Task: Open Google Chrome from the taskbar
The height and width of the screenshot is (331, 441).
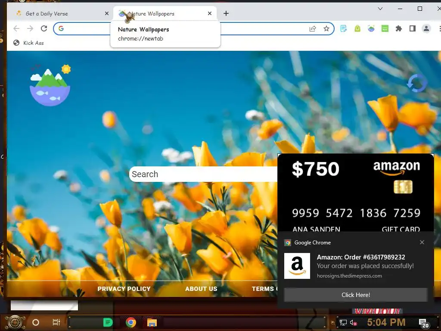Action: (131, 322)
